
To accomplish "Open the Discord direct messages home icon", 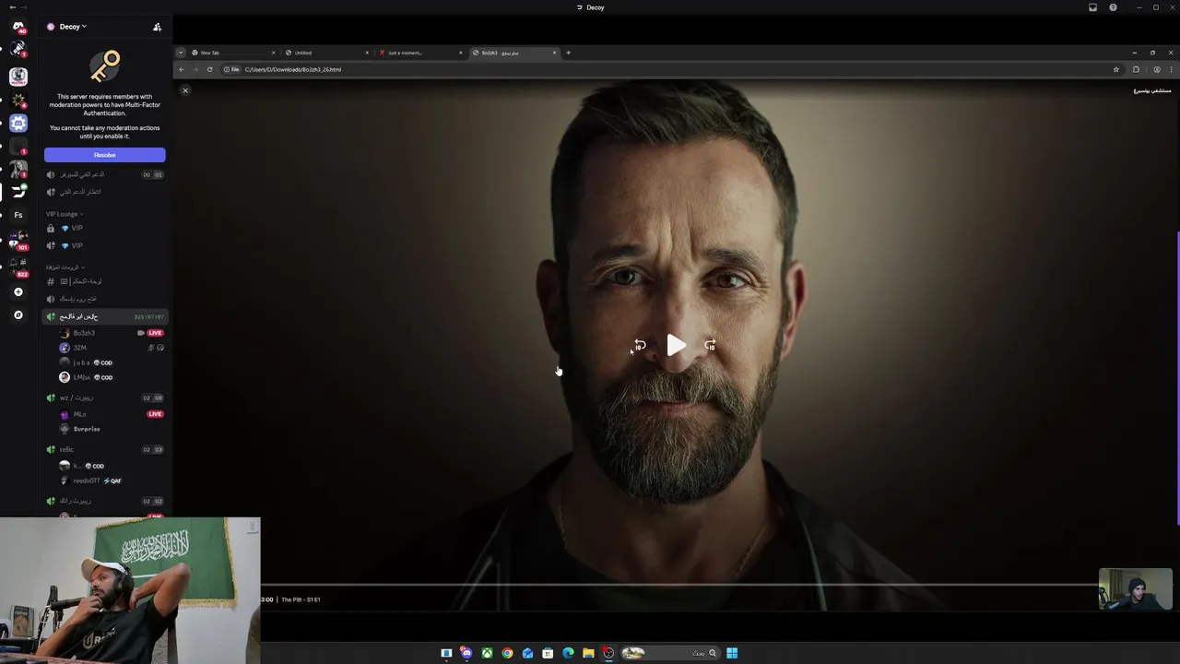I will 18,28.
